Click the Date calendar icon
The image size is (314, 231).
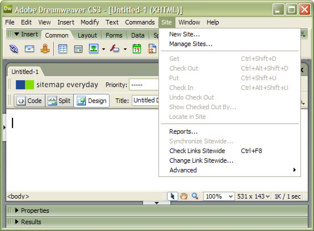137,49
